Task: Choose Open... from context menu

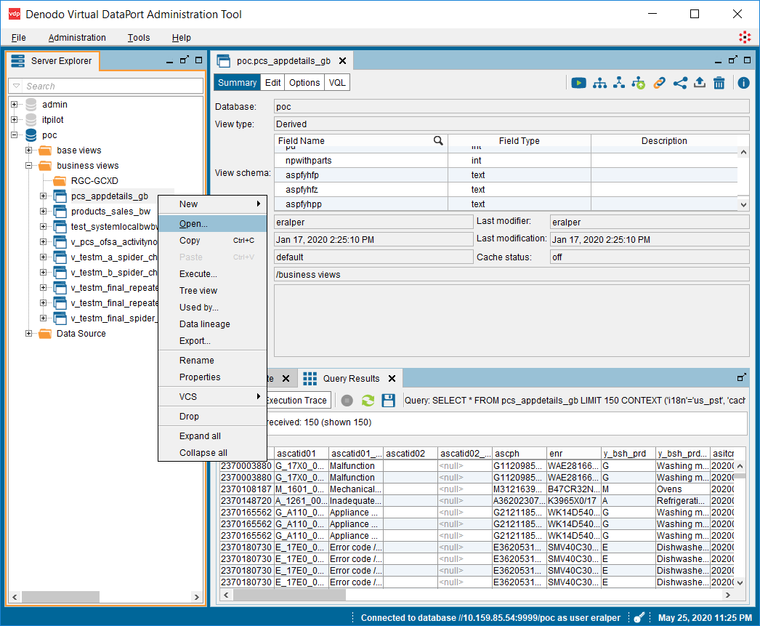Action: point(212,223)
